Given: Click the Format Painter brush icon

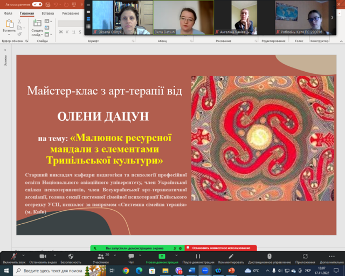Looking at the screenshot, I should click(19, 34).
